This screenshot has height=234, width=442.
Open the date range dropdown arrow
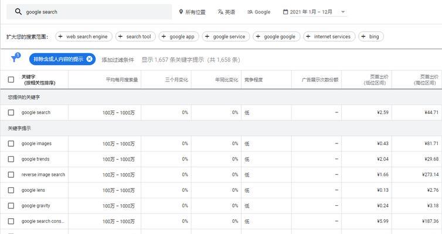(x=343, y=12)
